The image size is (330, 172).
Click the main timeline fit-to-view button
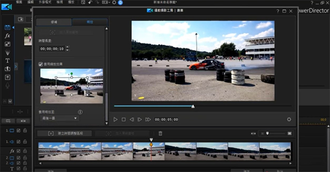23,121
